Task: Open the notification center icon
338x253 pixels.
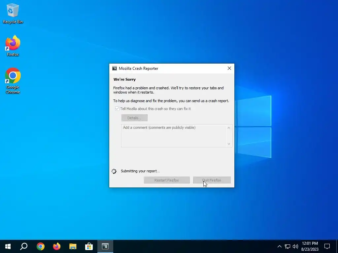Action: pyautogui.click(x=327, y=246)
